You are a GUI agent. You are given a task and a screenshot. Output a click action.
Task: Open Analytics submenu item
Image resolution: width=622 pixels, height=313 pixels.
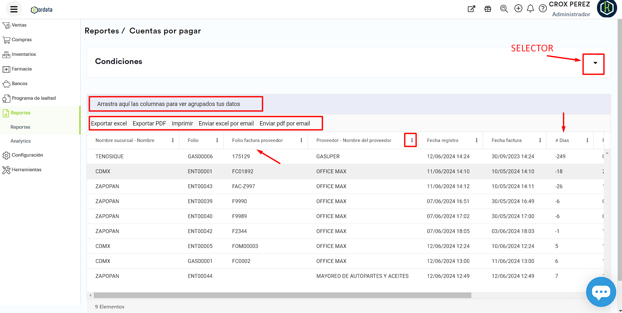21,141
